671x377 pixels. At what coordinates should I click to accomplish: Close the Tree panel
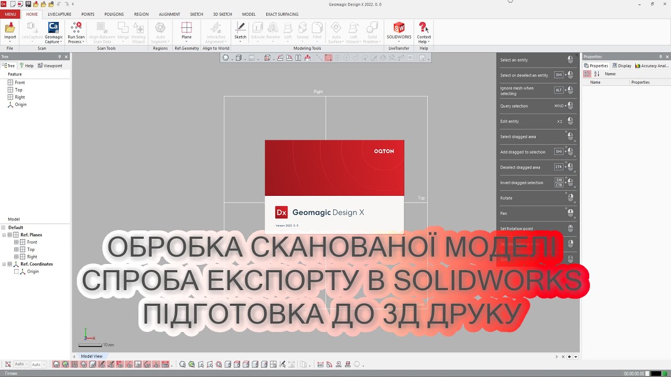(66, 57)
